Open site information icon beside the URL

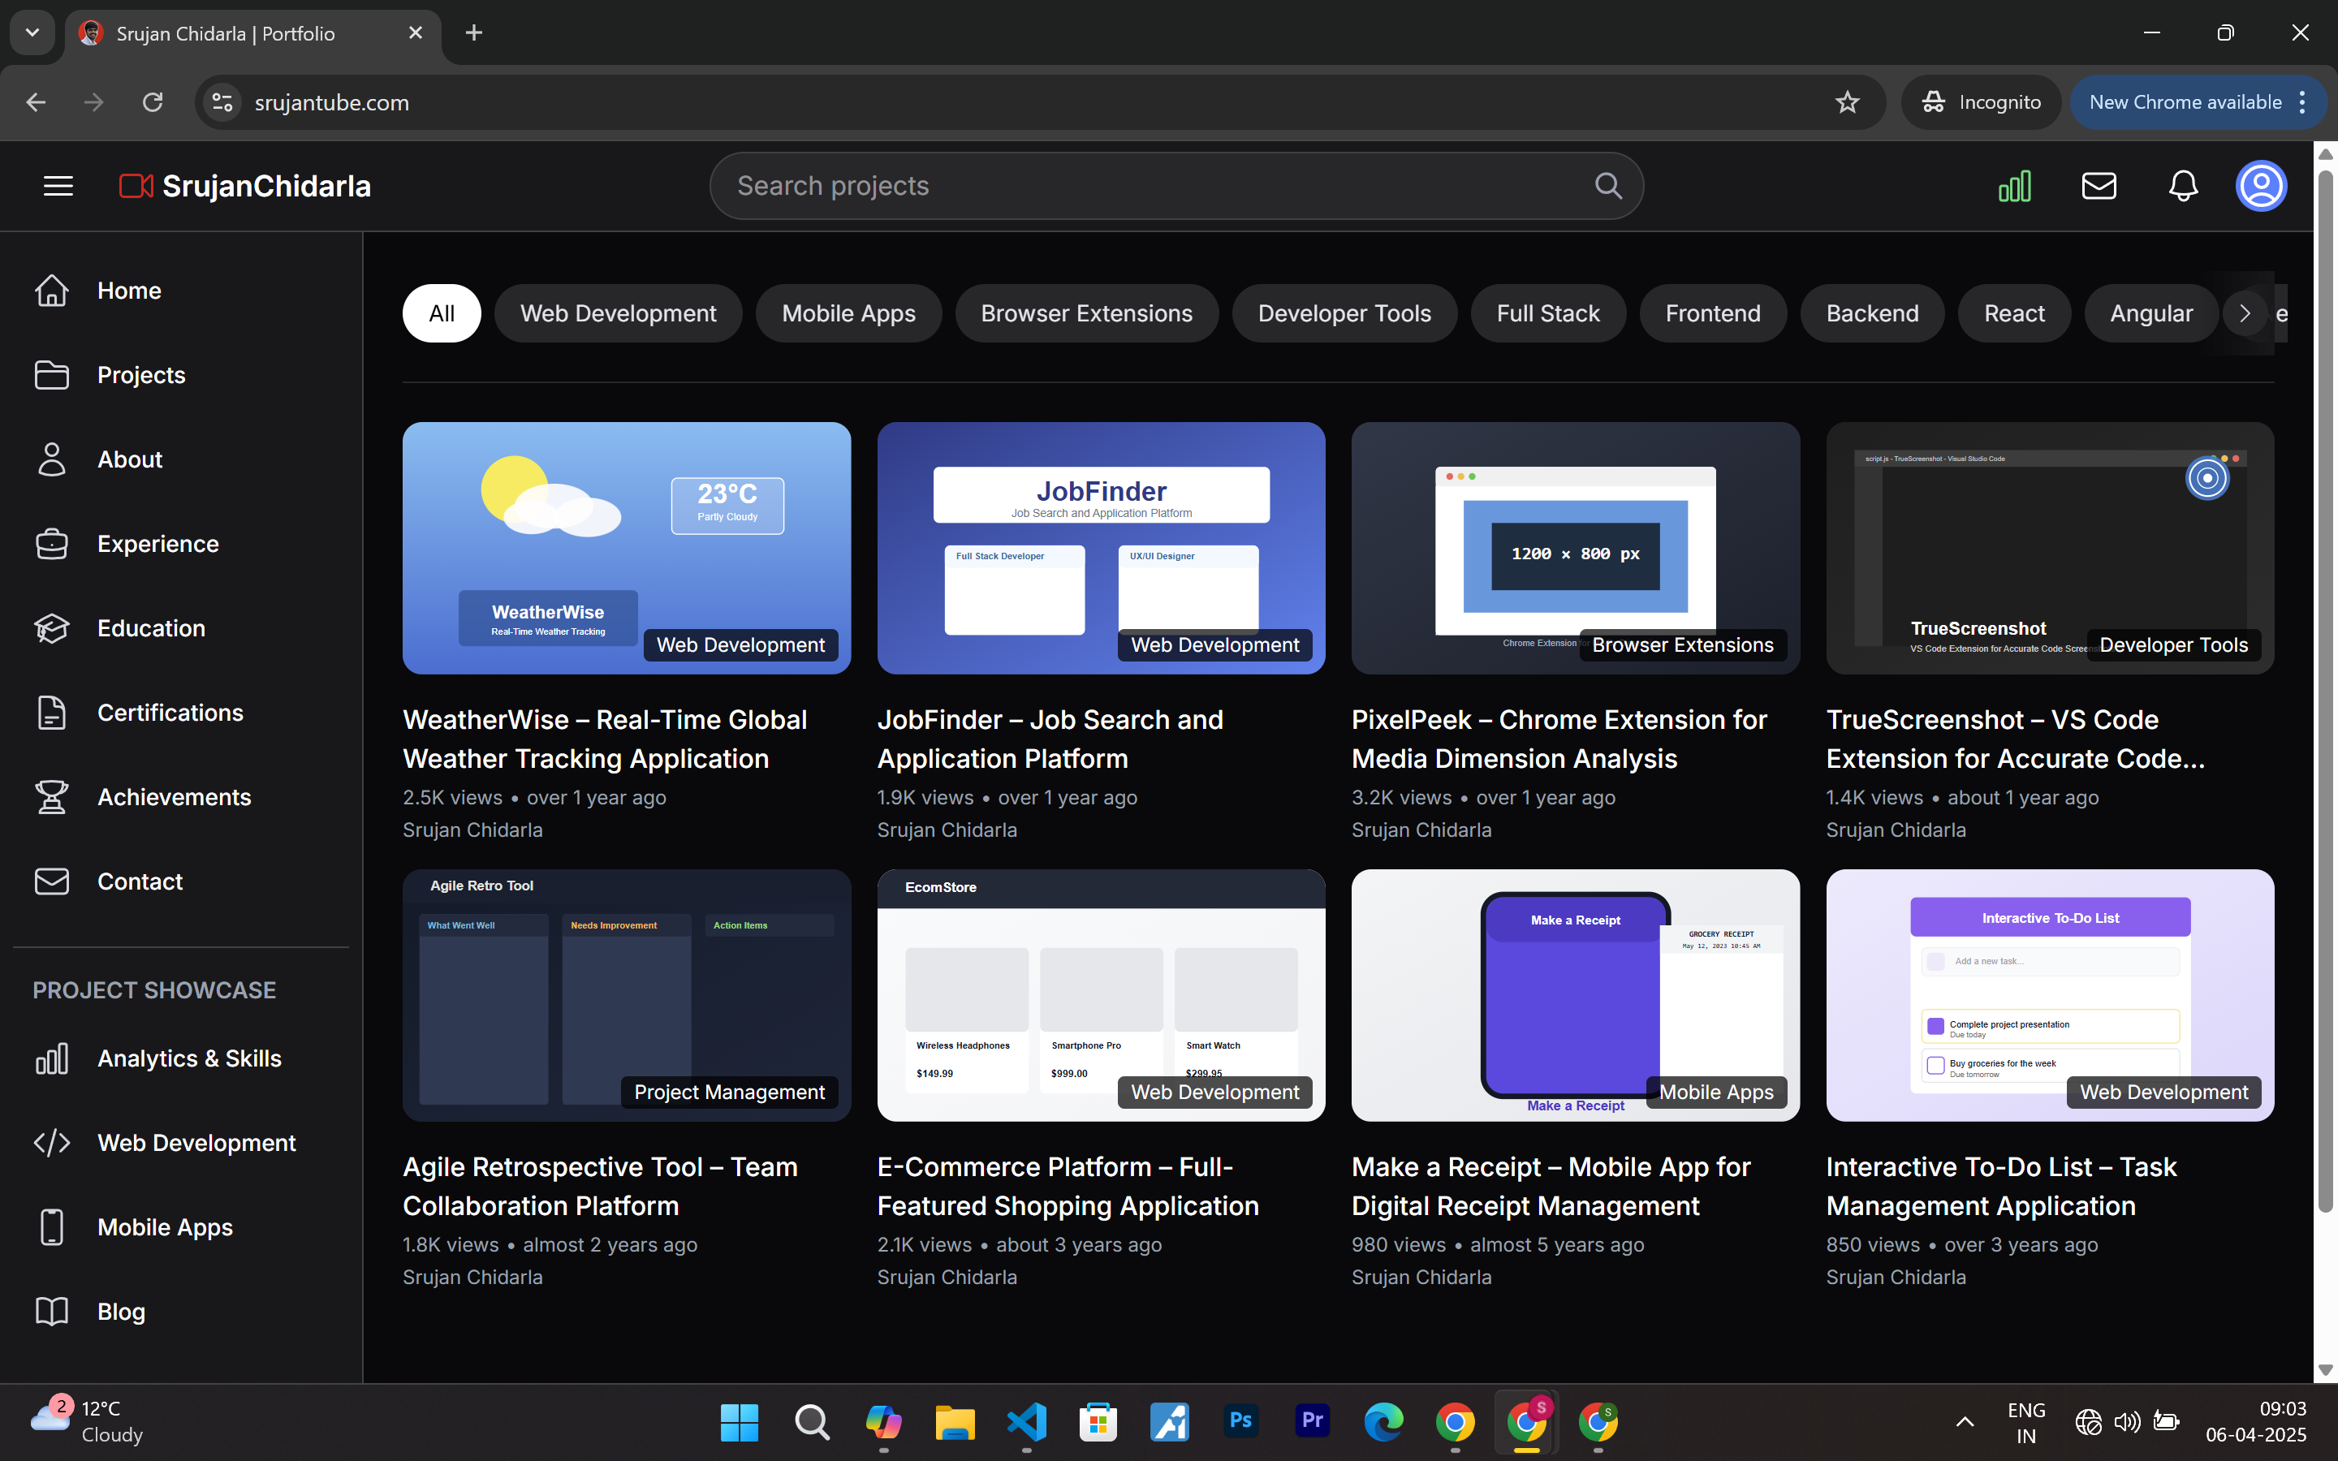coord(222,102)
